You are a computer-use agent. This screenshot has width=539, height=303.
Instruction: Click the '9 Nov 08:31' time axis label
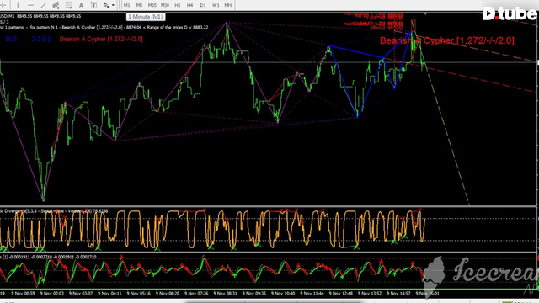pos(225,294)
